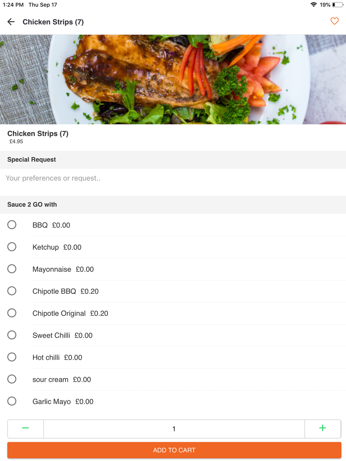Tap the battery status icon
The image size is (346, 461).
click(x=338, y=5)
